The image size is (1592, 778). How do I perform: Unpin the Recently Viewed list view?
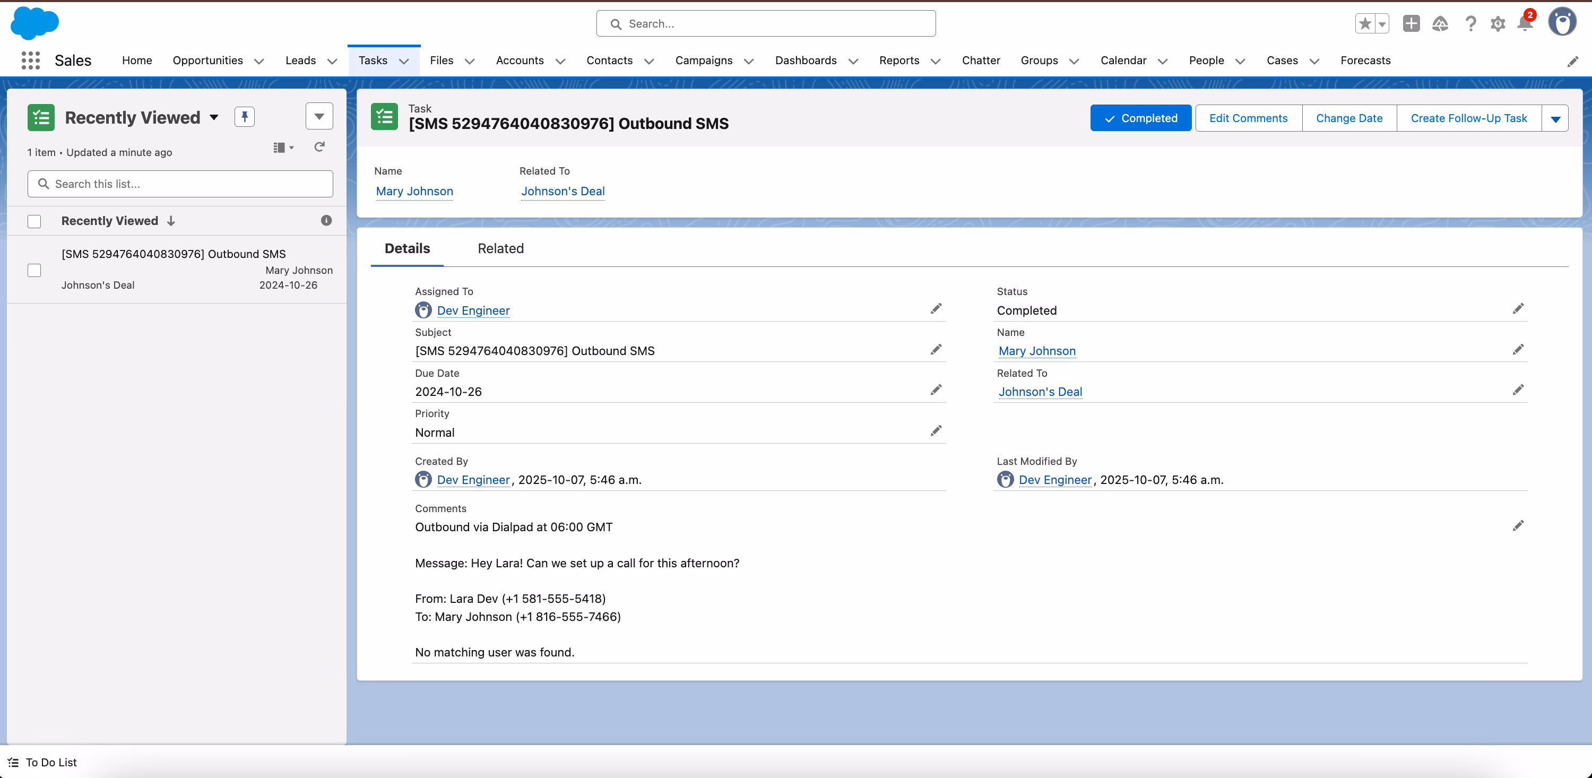tap(245, 116)
